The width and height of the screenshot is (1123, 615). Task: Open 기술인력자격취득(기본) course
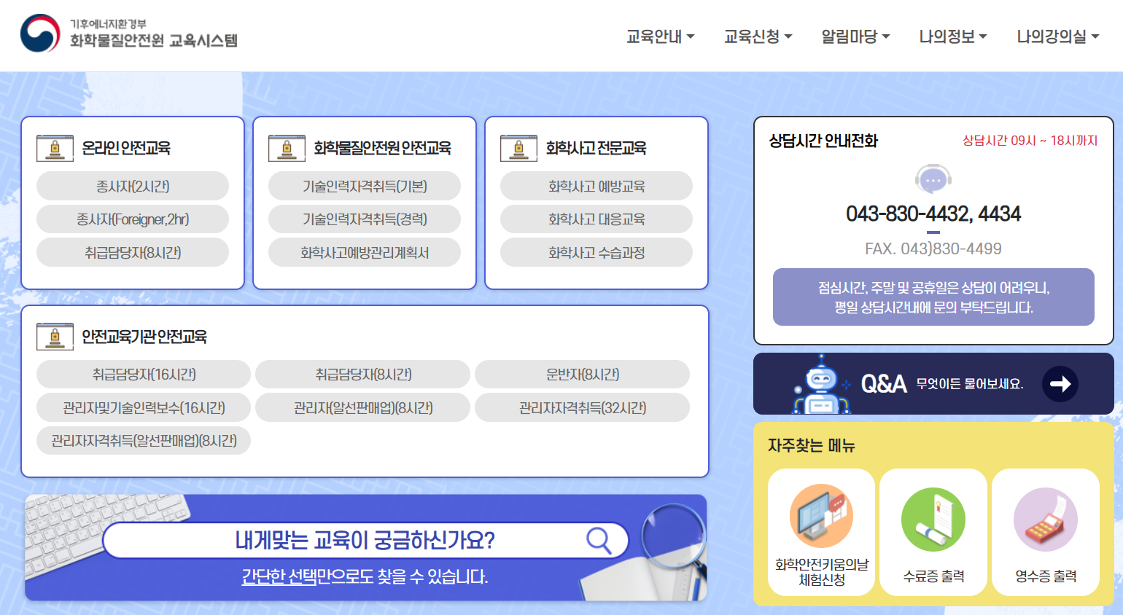365,186
